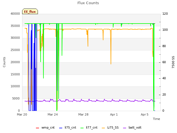The image size is (177, 133).
Task: Click the 30000 left axis label
Action: (15, 38)
